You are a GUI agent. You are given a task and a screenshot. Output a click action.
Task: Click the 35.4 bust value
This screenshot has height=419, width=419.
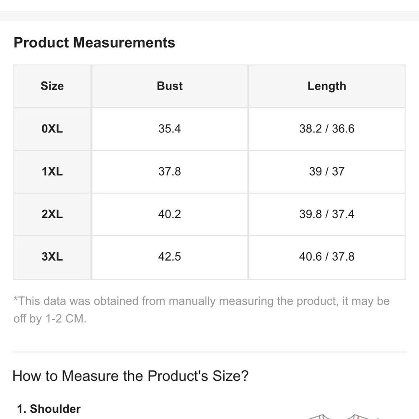point(169,129)
